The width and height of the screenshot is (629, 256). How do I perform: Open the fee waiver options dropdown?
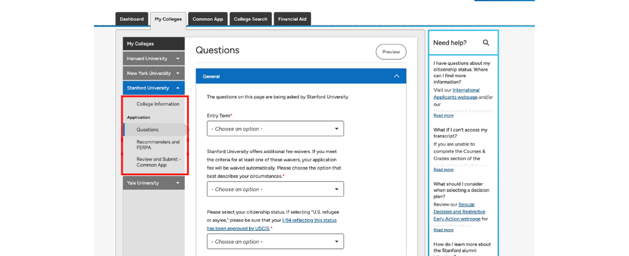pyautogui.click(x=275, y=189)
